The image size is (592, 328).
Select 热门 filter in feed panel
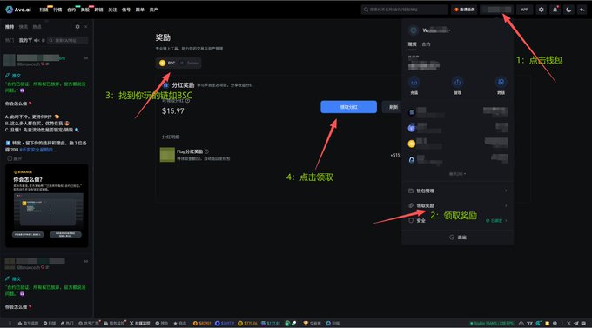[10, 40]
